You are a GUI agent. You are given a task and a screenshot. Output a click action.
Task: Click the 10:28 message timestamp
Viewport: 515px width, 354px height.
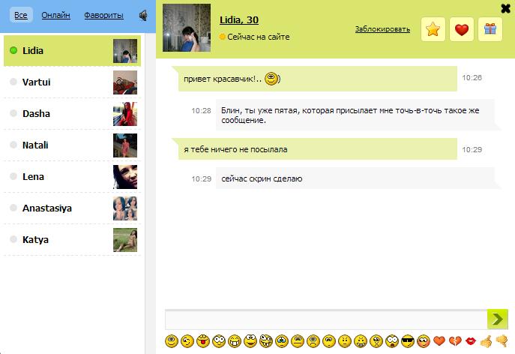(x=202, y=111)
